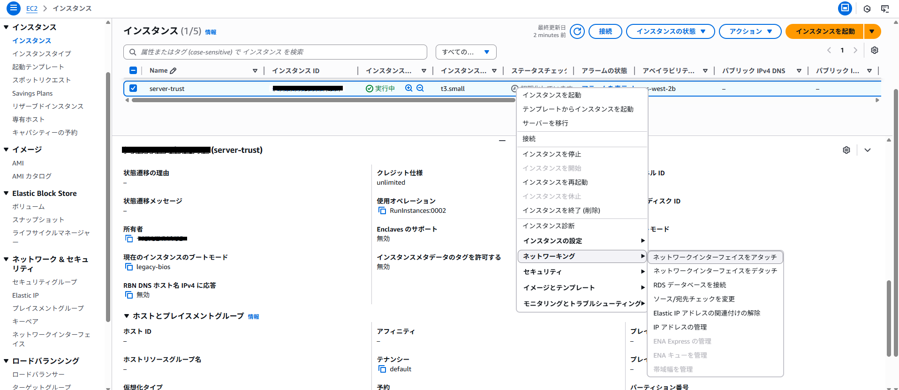
Task: Open the details panel settings gear
Action: 846,150
